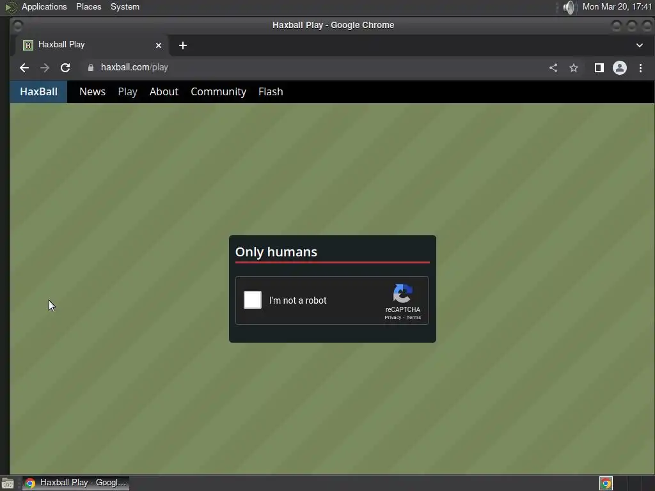Go to the HaxBall home logo
The width and height of the screenshot is (655, 491).
click(38, 91)
